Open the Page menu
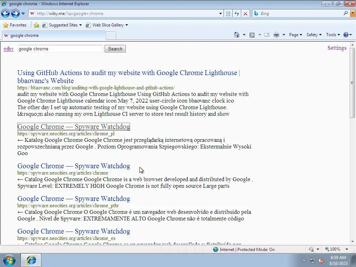This screenshot has width=356, height=267. click(296, 35)
